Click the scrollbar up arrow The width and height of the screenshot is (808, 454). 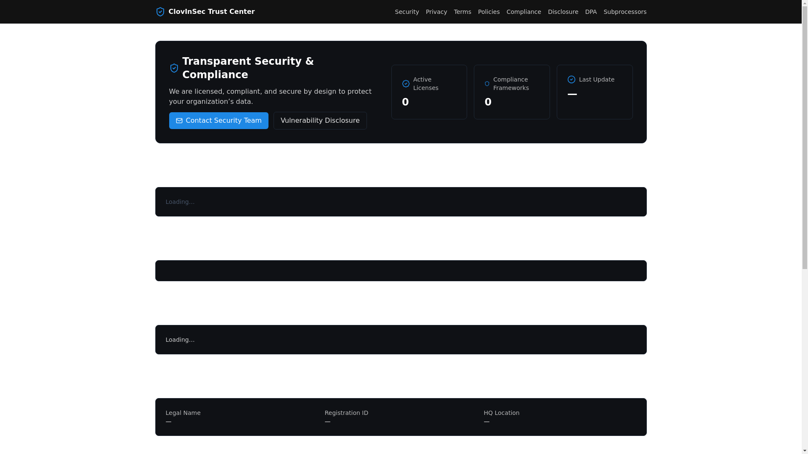(805, 3)
